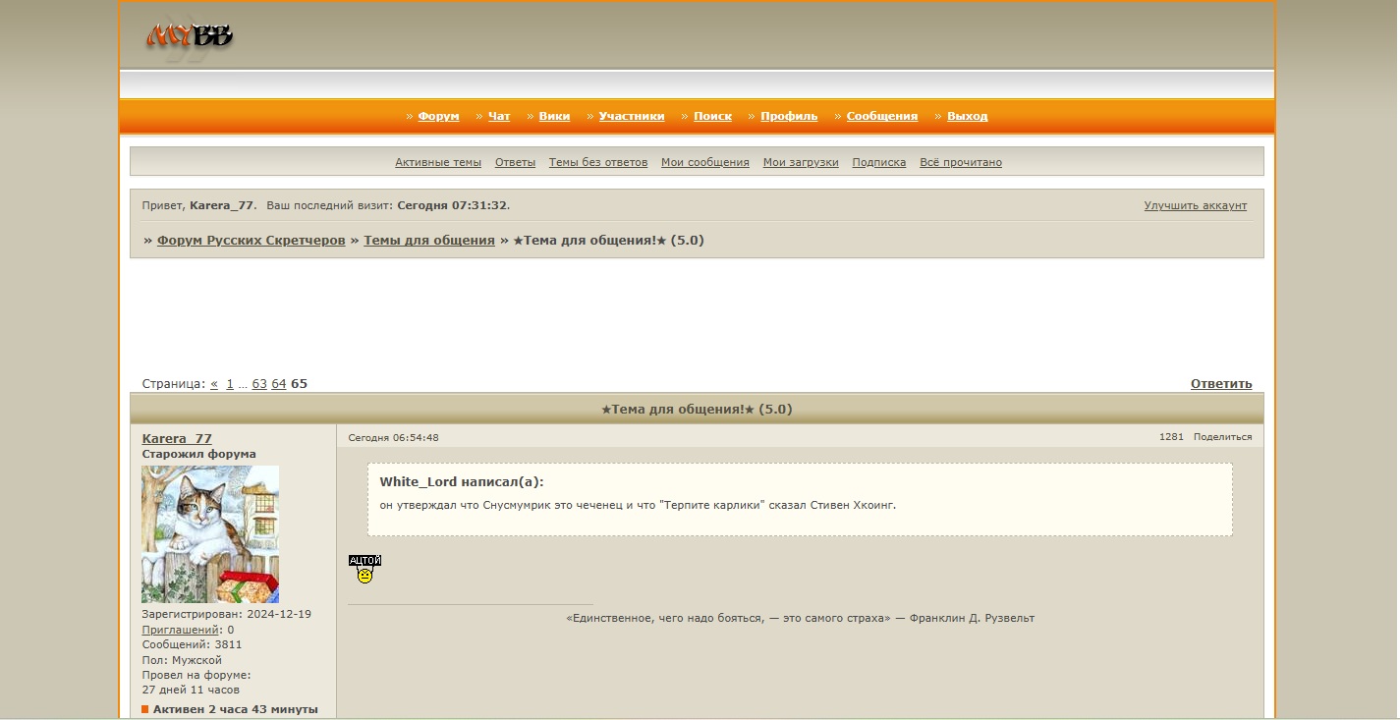Open the Поиск page
Viewport: 1400px width, 720px height.
pyautogui.click(x=712, y=116)
